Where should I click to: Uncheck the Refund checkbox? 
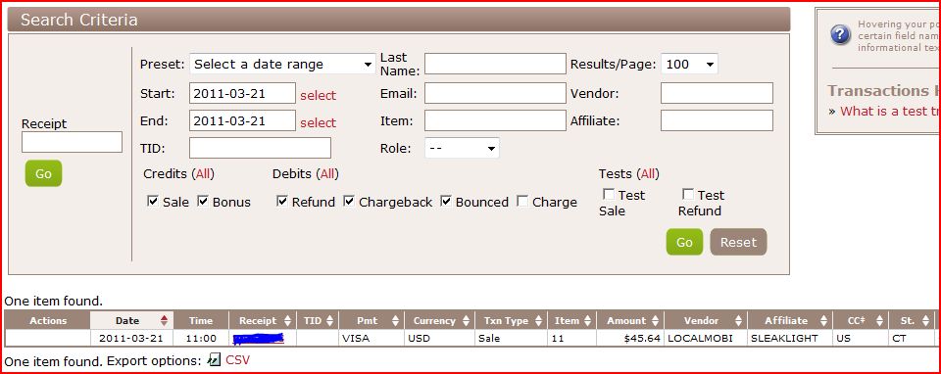(x=282, y=202)
